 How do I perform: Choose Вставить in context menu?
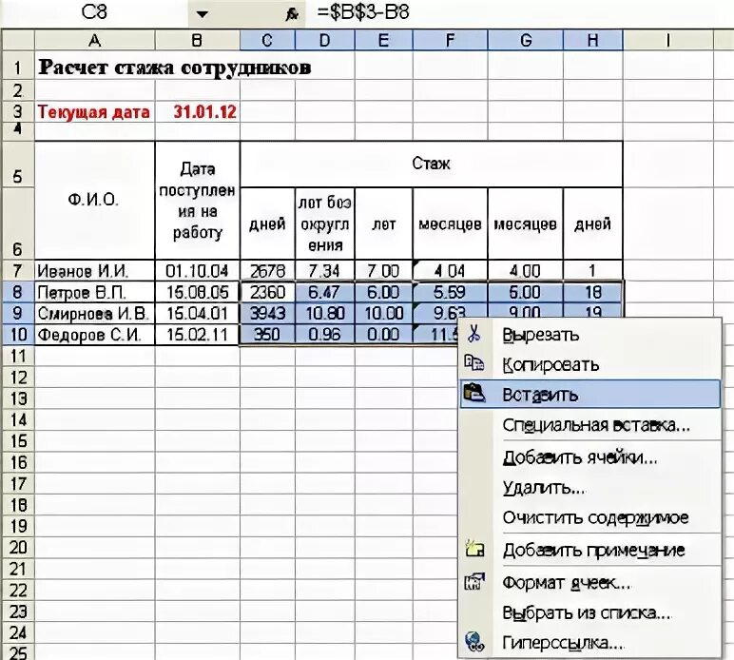tap(589, 394)
